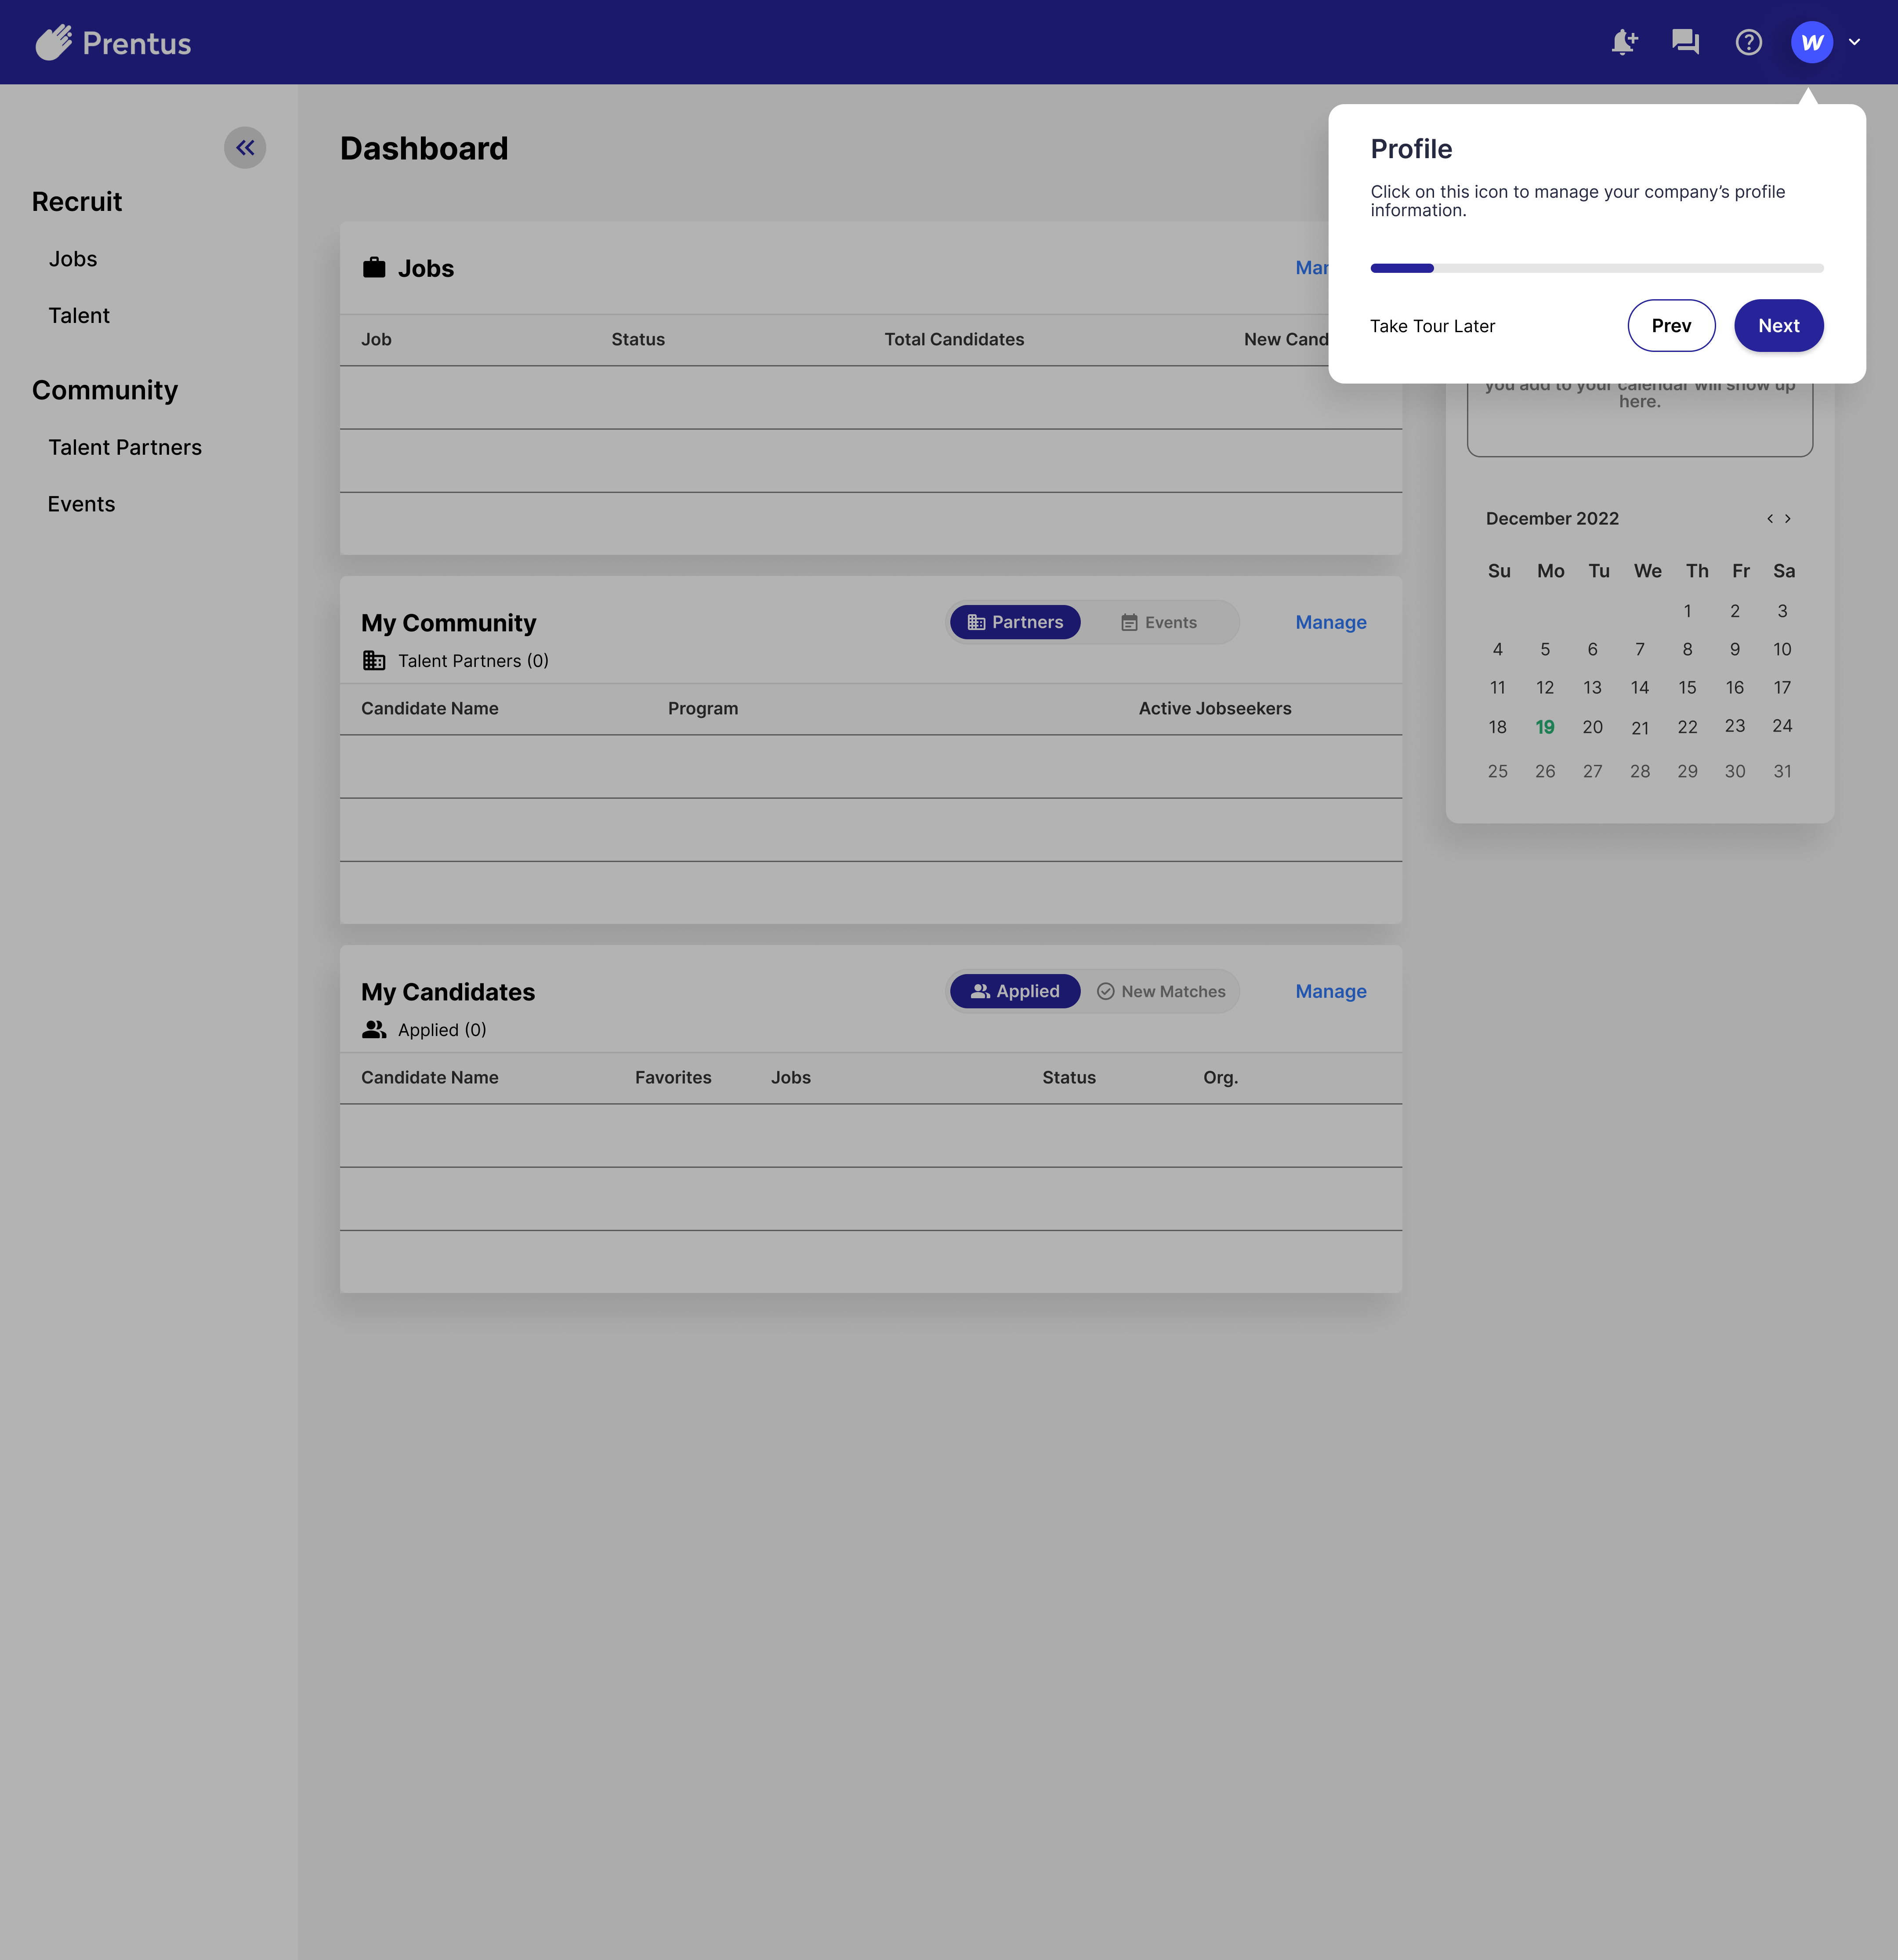
Task: Click the Program column header
Action: (x=703, y=709)
